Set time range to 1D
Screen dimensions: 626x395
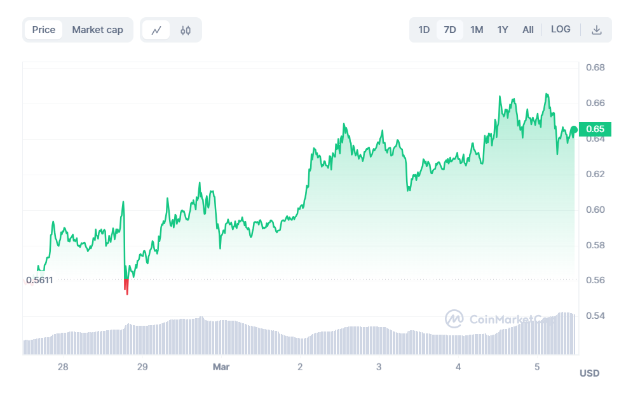pyautogui.click(x=424, y=30)
